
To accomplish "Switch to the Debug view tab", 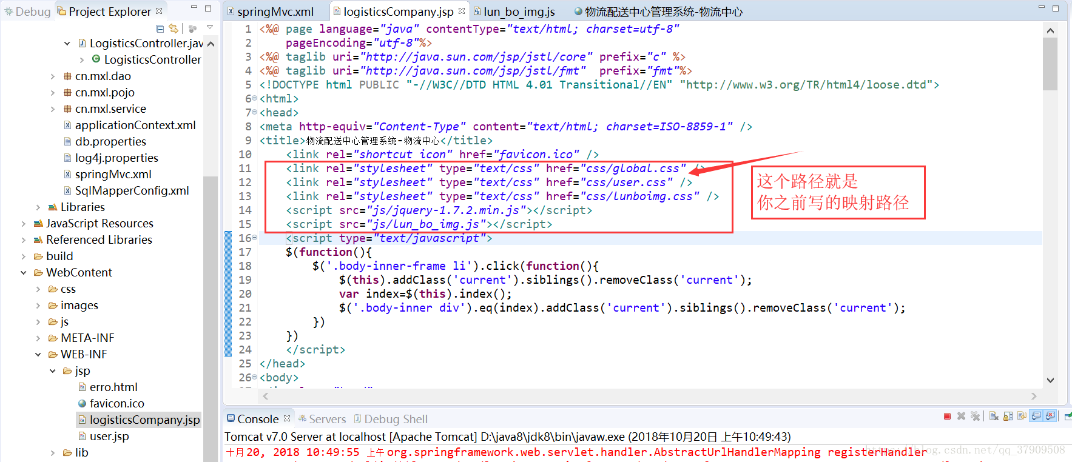I will click(x=27, y=12).
